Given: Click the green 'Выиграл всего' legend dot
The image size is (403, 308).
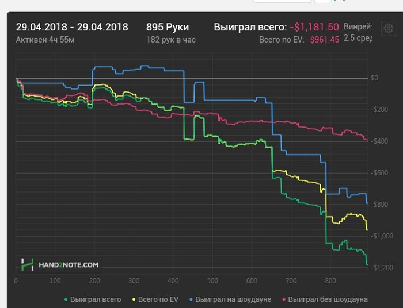Looking at the screenshot, I should tap(66, 299).
